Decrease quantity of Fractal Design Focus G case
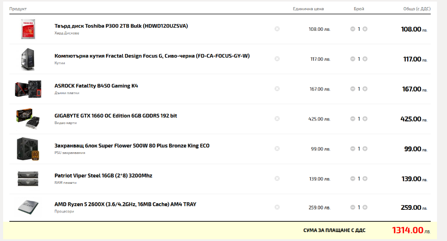Image resolution: width=447 pixels, height=241 pixels. [x=353, y=59]
